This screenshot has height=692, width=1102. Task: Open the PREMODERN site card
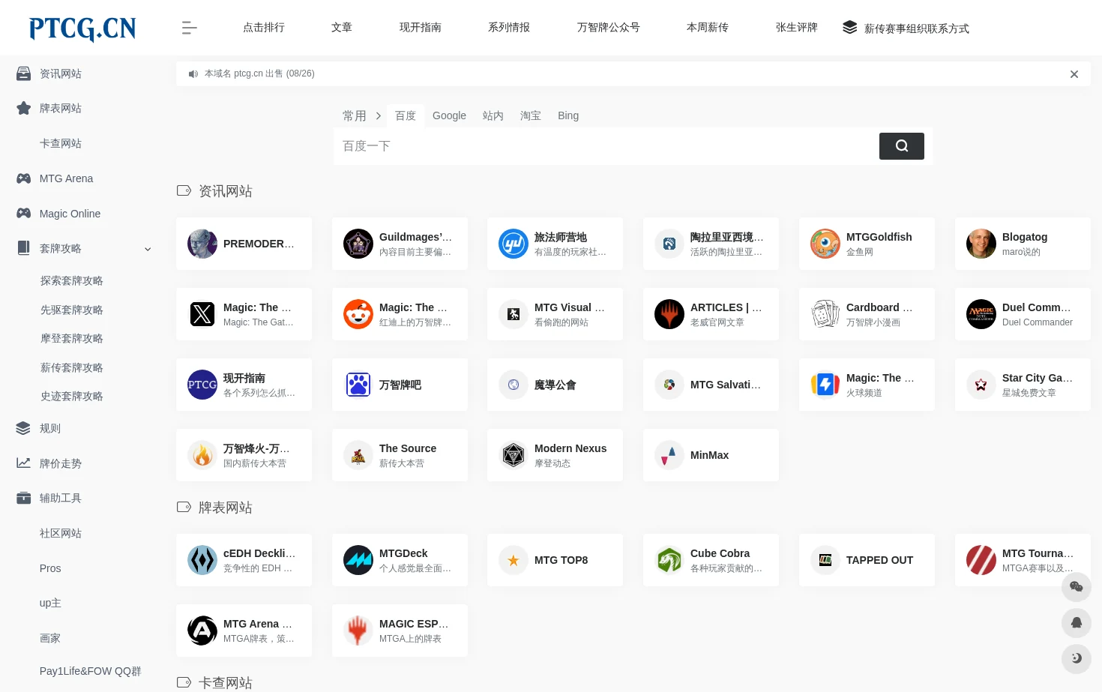coord(244,244)
